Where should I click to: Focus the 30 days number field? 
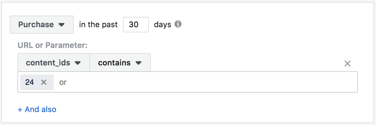pyautogui.click(x=136, y=25)
